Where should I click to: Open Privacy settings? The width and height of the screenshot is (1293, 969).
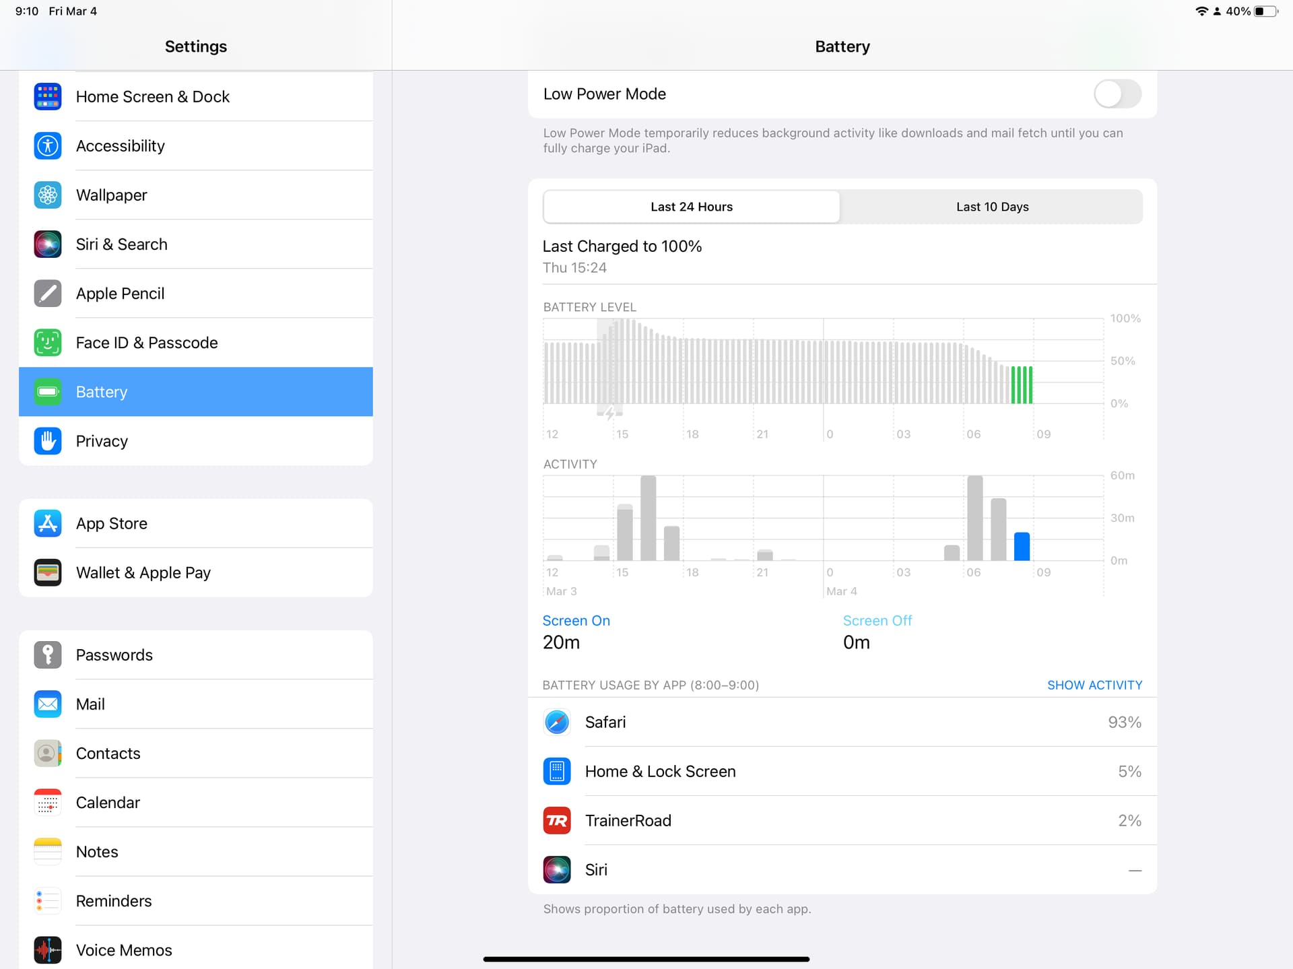[196, 440]
